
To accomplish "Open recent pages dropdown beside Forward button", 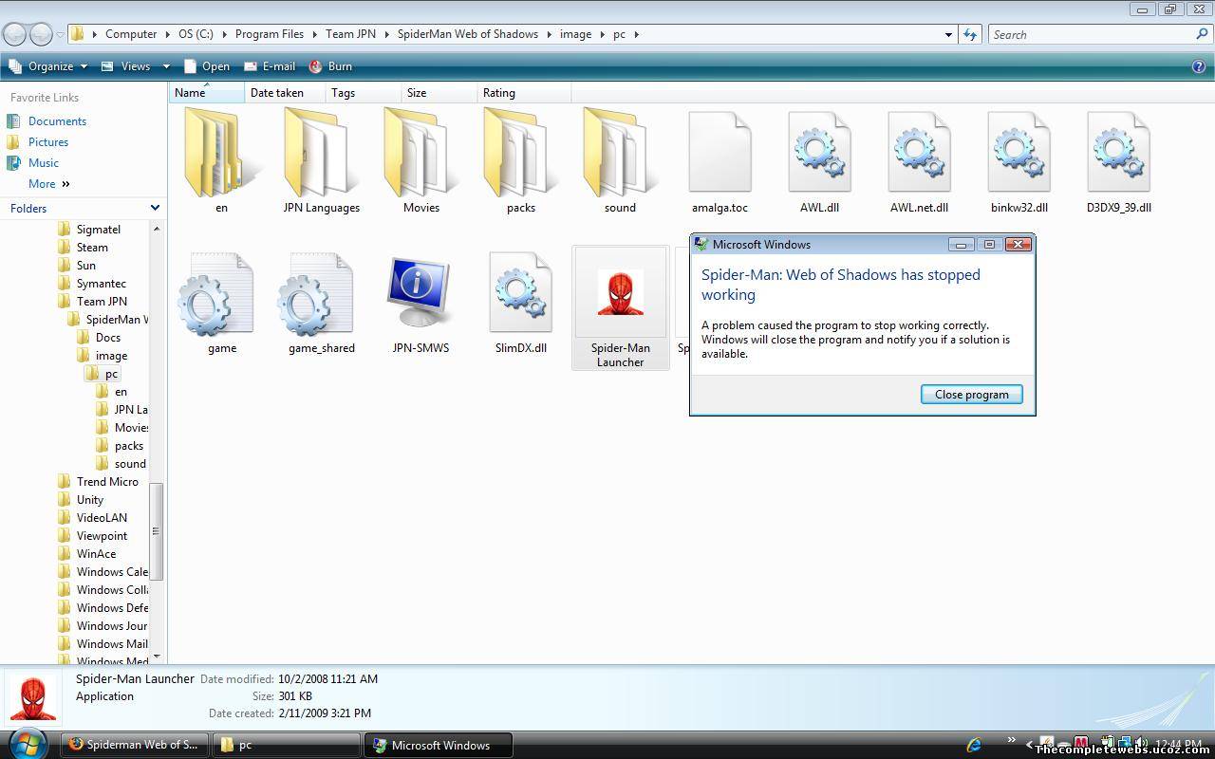I will tap(61, 34).
